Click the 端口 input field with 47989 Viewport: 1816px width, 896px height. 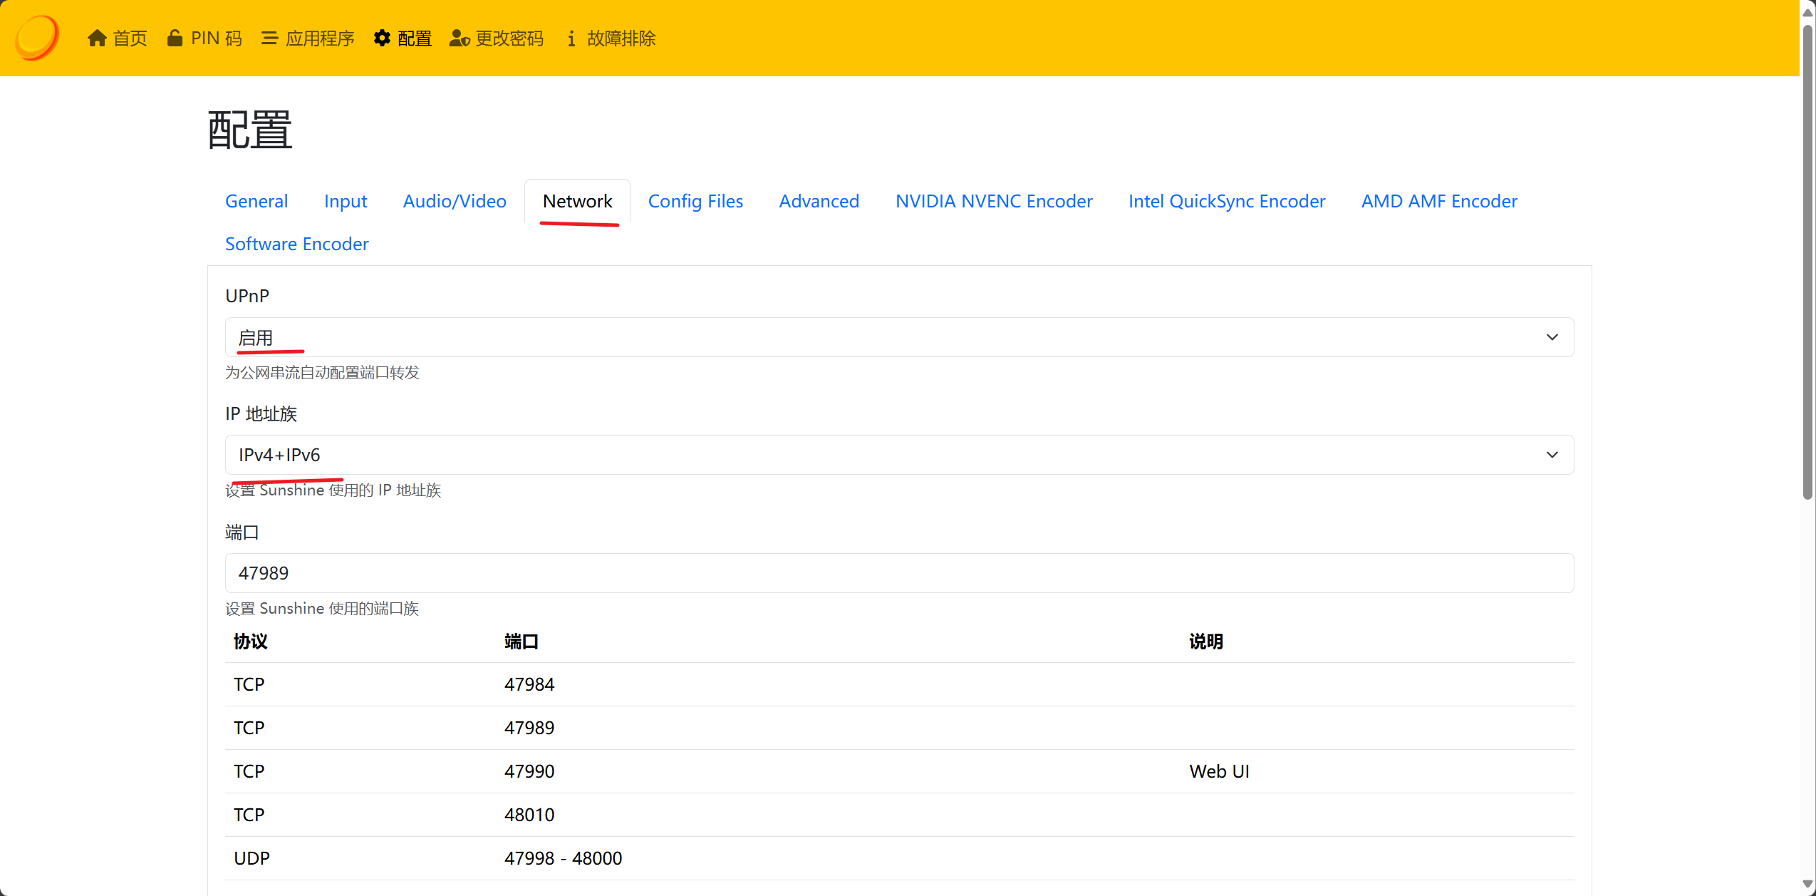pos(899,573)
